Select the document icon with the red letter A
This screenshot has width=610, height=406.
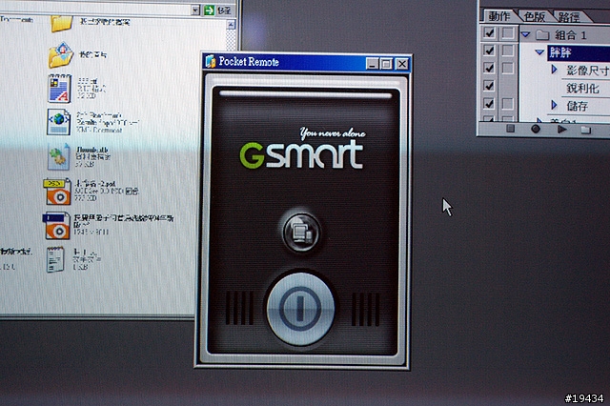coord(59,89)
